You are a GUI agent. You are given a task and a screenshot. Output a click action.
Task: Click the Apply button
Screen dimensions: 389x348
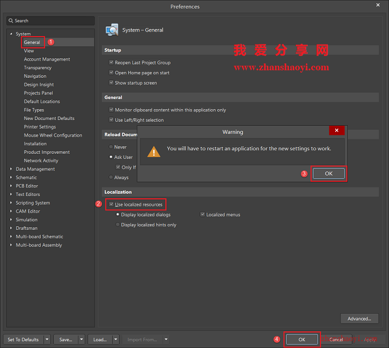tap(370, 339)
